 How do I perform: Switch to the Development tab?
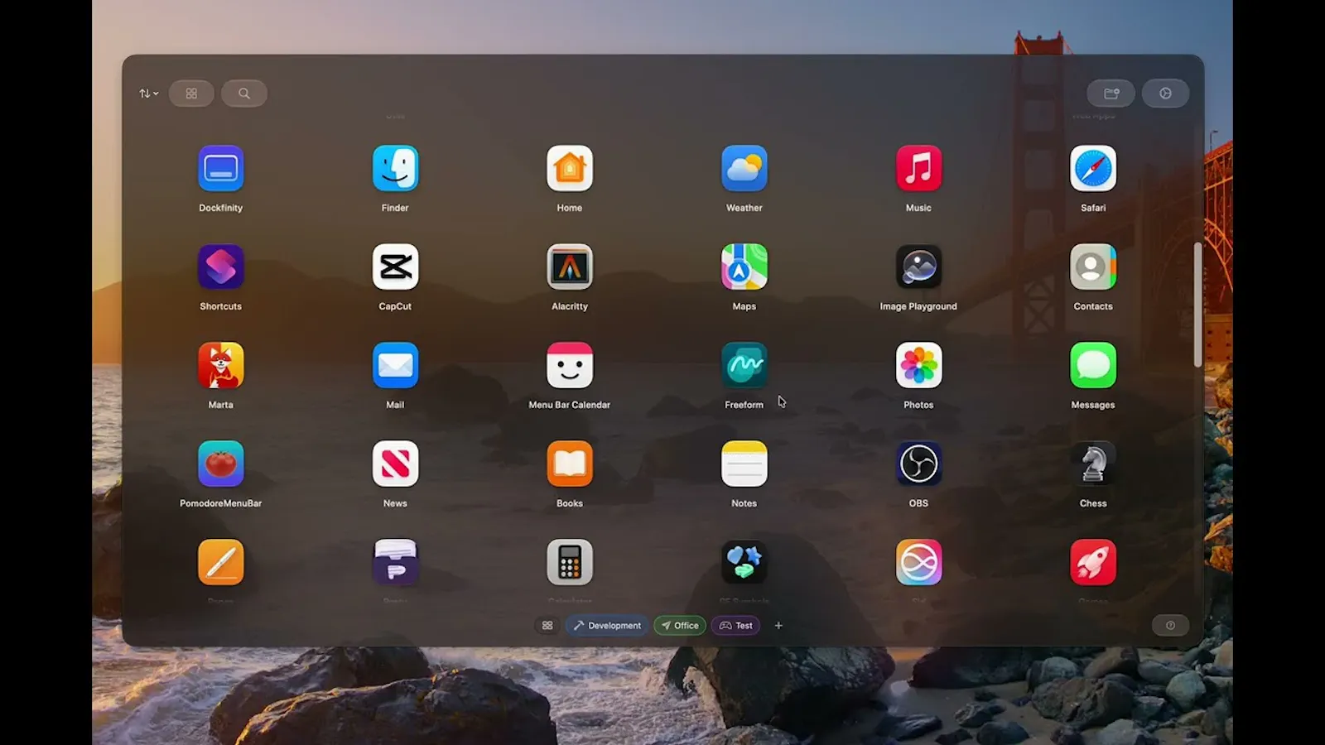tap(607, 626)
